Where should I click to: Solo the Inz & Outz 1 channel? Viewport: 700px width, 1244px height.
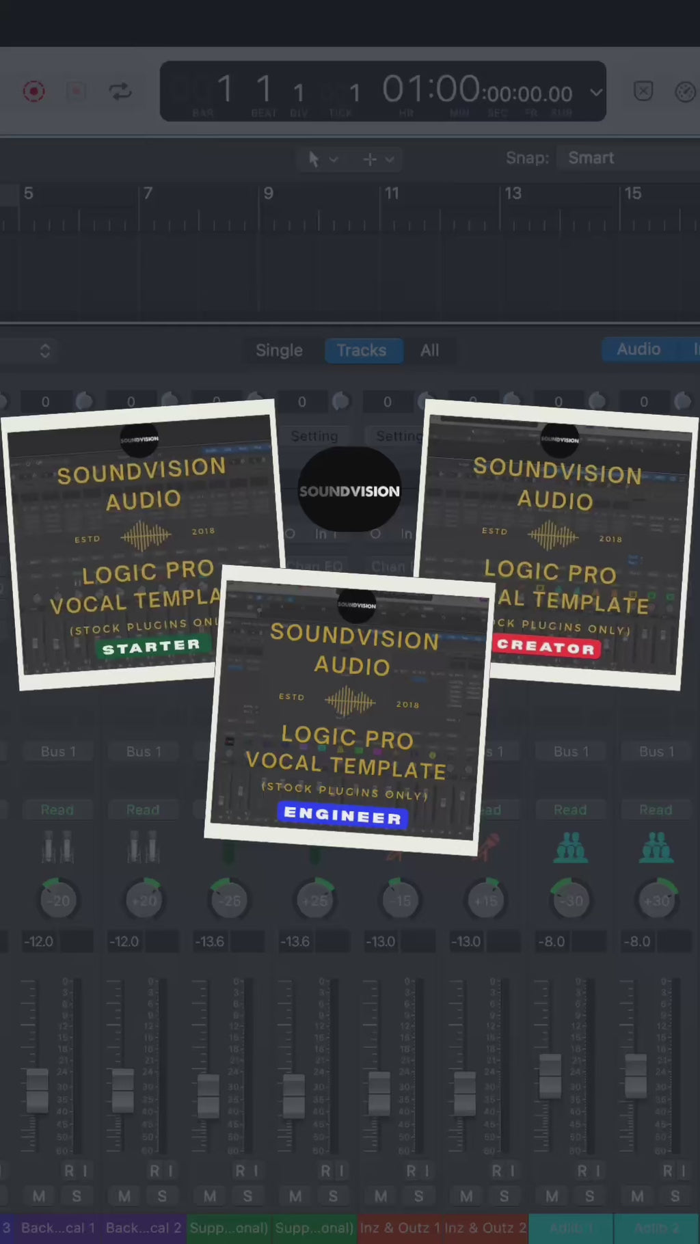point(418,1196)
